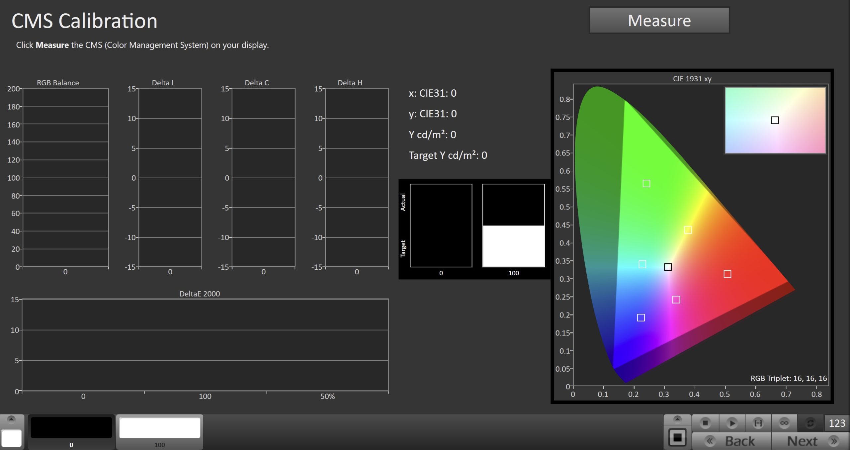This screenshot has height=450, width=850.
Task: Click the 'Target Y cd/m²: 0' readout
Action: pyautogui.click(x=448, y=155)
